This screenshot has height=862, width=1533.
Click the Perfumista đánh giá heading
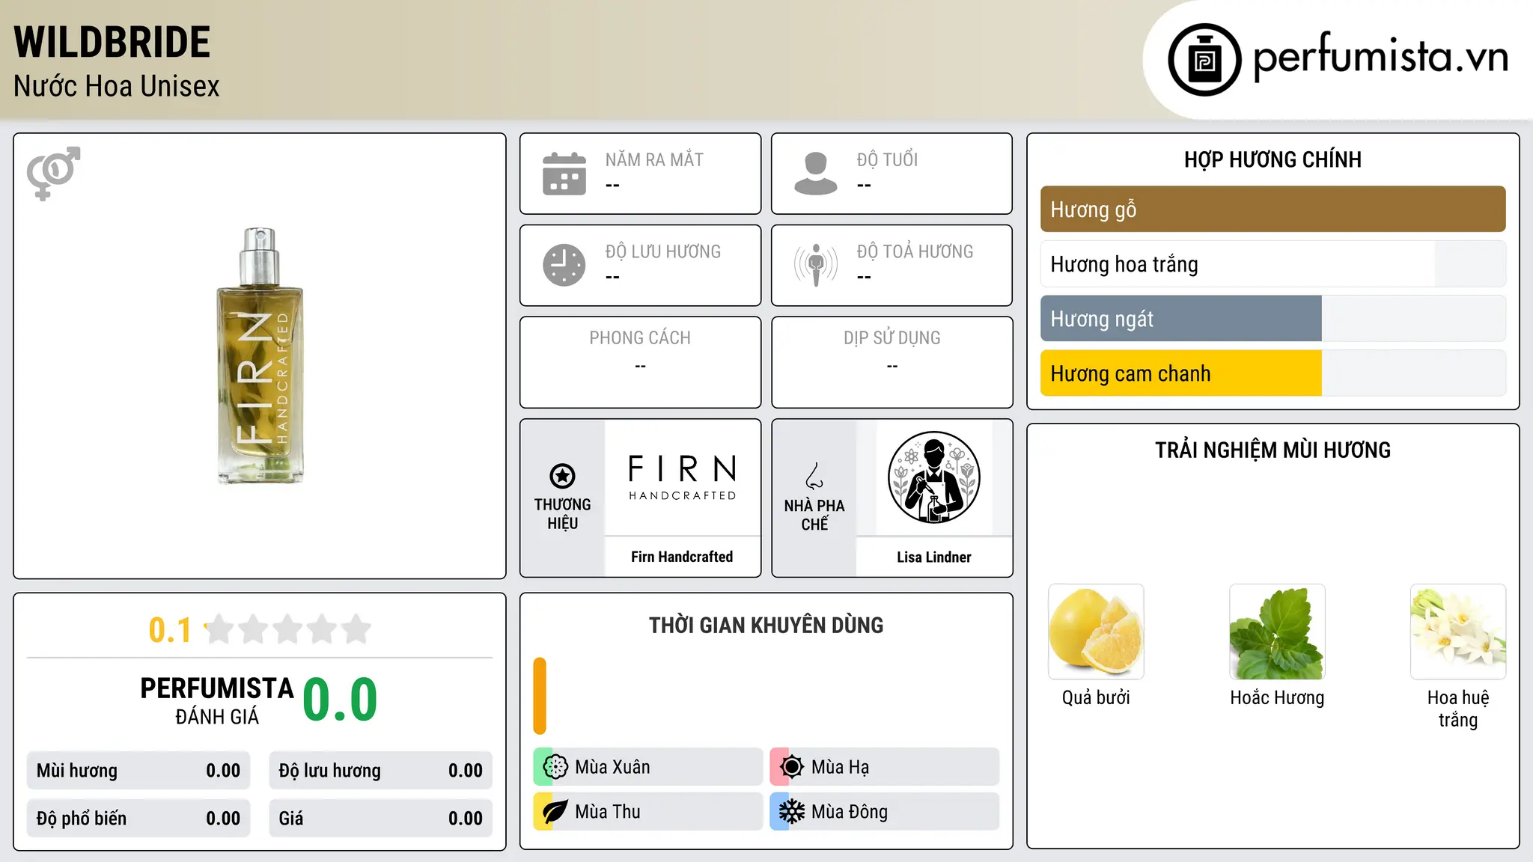(x=217, y=700)
